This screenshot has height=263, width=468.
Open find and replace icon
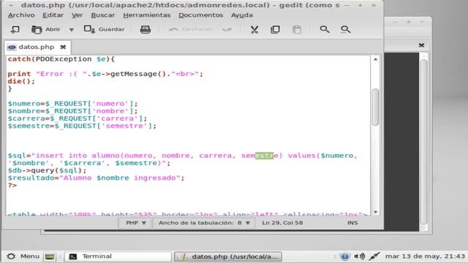(346, 29)
